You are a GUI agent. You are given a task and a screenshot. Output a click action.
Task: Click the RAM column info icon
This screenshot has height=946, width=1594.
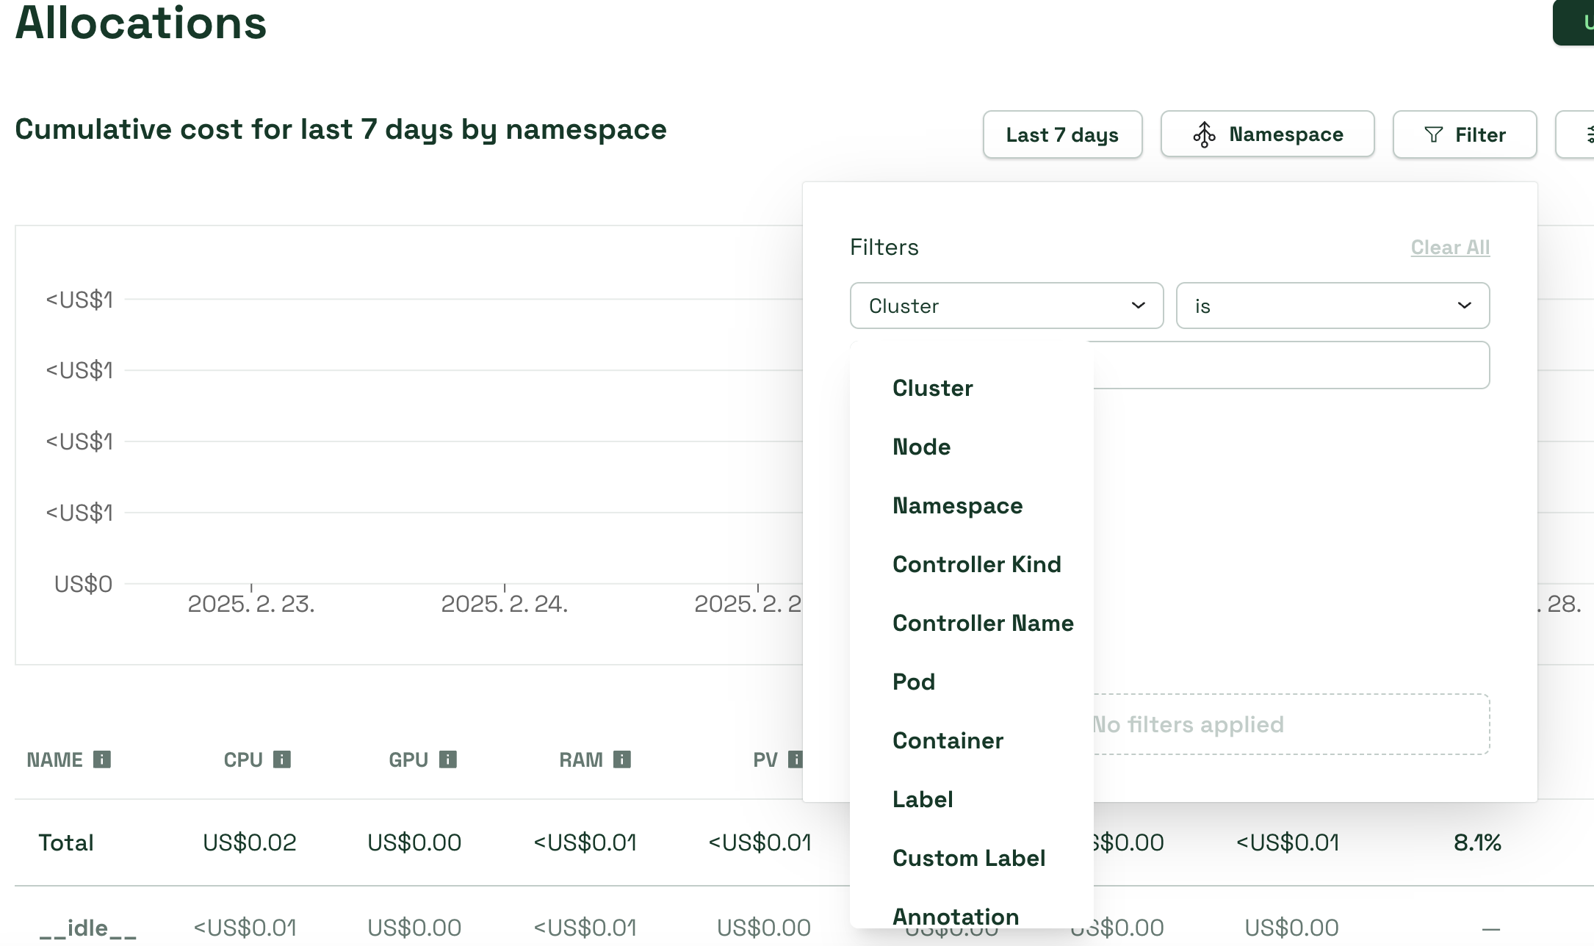[622, 759]
